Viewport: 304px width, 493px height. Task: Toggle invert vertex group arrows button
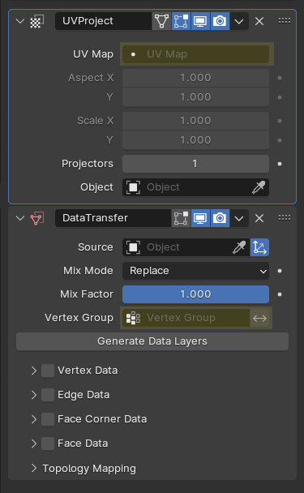259,318
